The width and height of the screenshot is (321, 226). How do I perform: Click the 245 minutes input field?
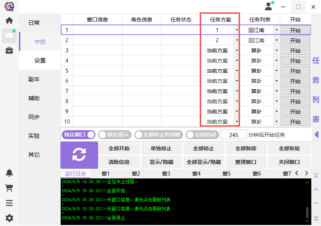click(234, 135)
